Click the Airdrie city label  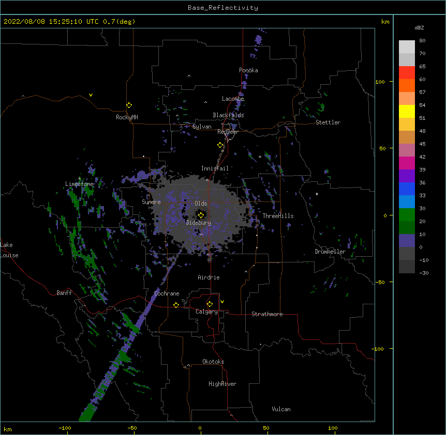coord(209,277)
